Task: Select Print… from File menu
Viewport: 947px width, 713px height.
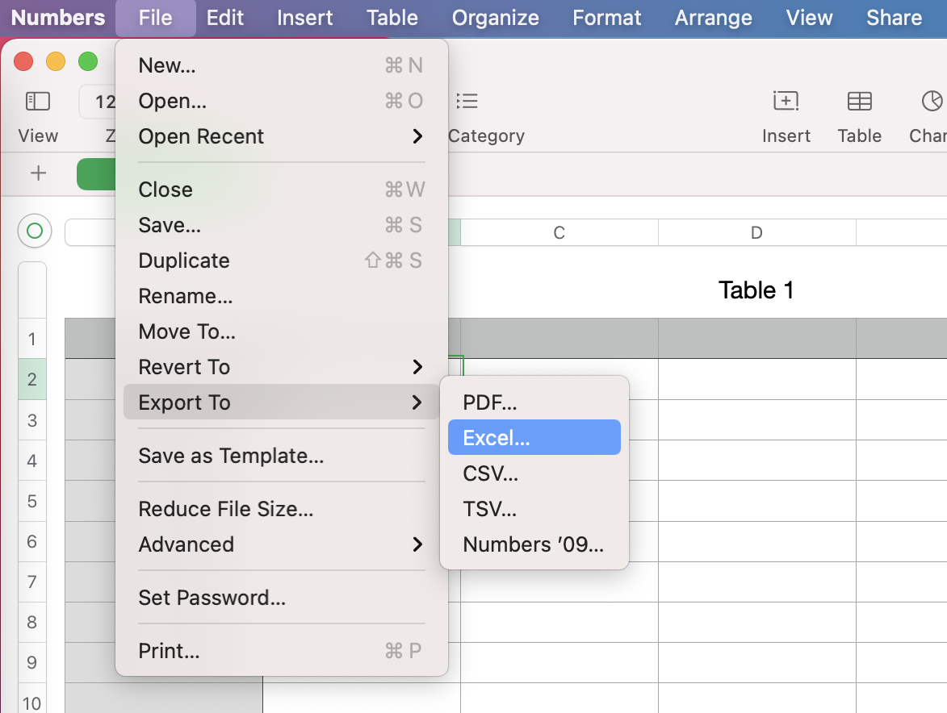Action: (x=282, y=650)
